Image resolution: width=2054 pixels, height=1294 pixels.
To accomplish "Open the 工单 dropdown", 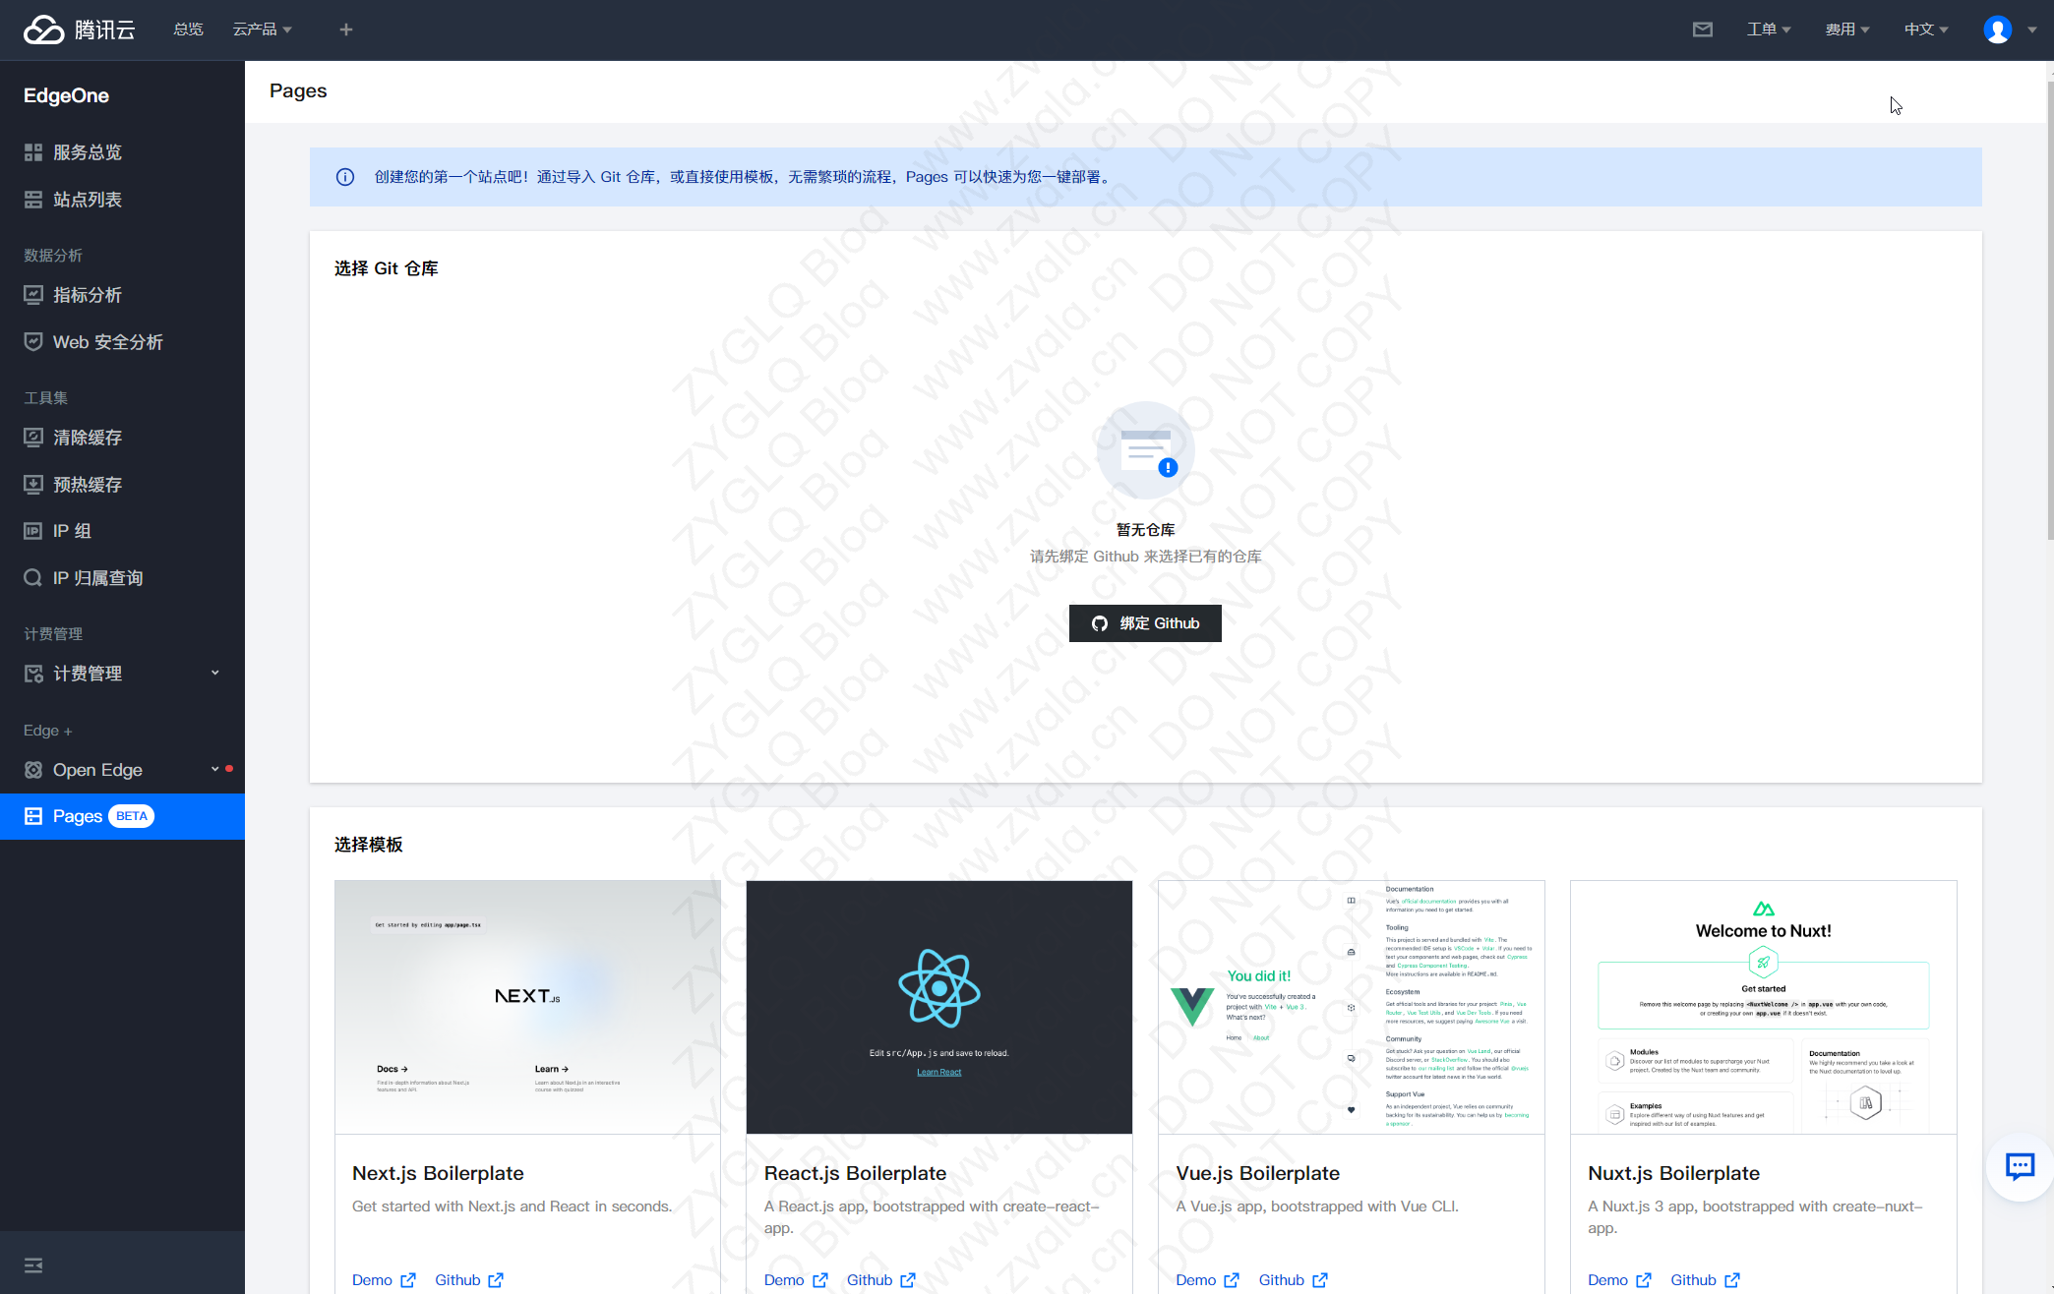I will pos(1769,29).
